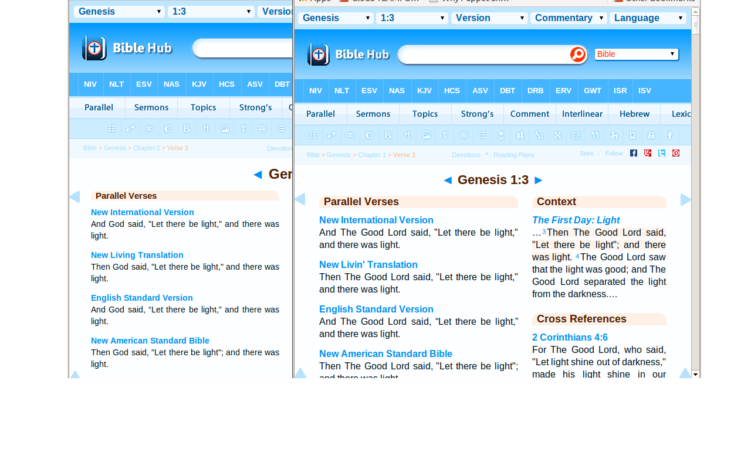Image resolution: width=751 pixels, height=469 pixels.
Task: Click the search input field in right window
Action: 485,55
